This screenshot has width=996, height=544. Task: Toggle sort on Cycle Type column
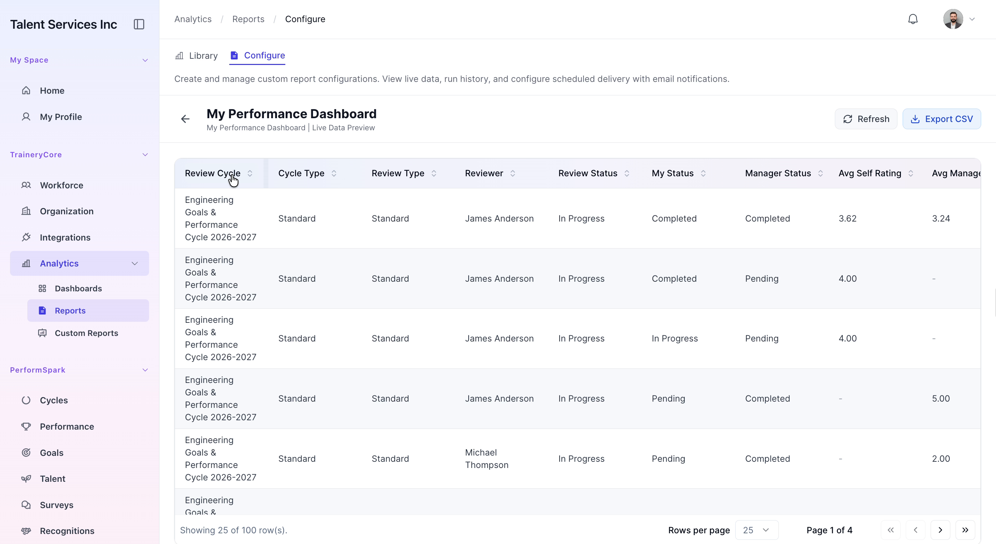334,173
